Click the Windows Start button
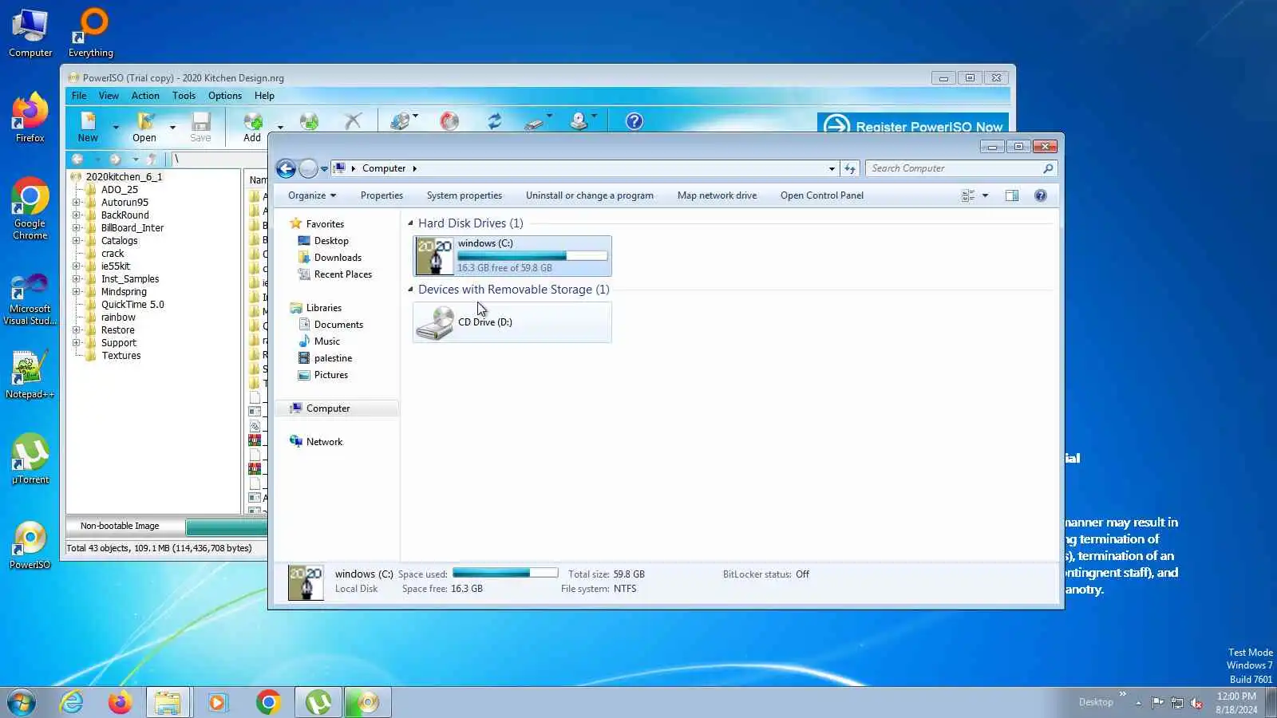Viewport: 1277px width, 718px height. pyautogui.click(x=22, y=702)
